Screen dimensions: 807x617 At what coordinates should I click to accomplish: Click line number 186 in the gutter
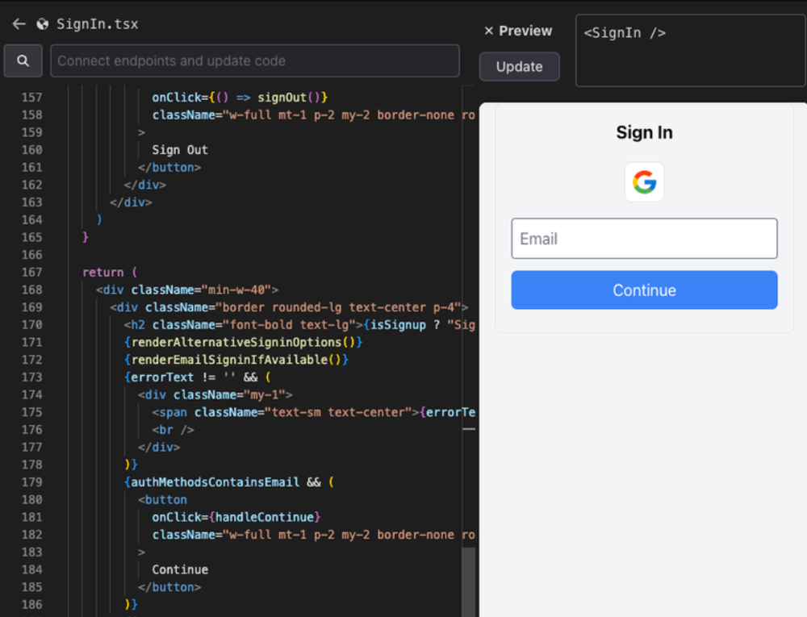click(32, 604)
